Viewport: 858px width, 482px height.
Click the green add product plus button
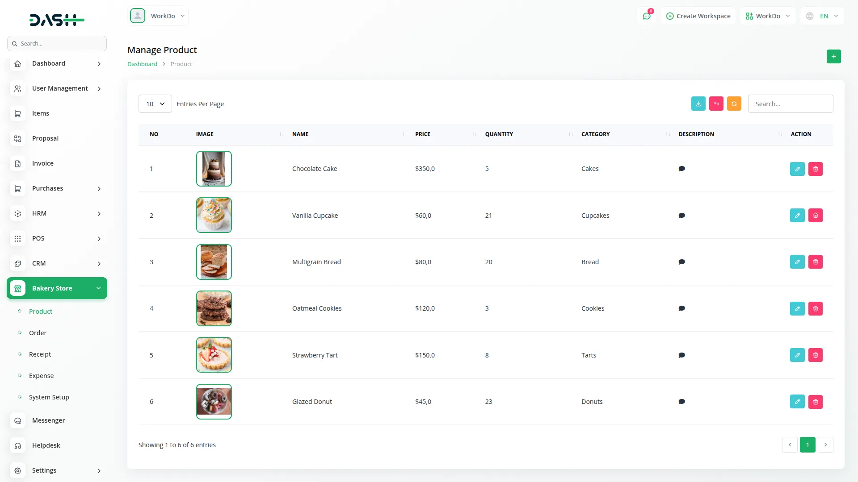[833, 57]
